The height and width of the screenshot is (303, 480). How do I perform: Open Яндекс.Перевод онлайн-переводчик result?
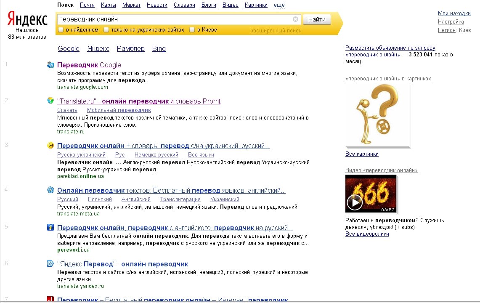pyautogui.click(x=123, y=264)
